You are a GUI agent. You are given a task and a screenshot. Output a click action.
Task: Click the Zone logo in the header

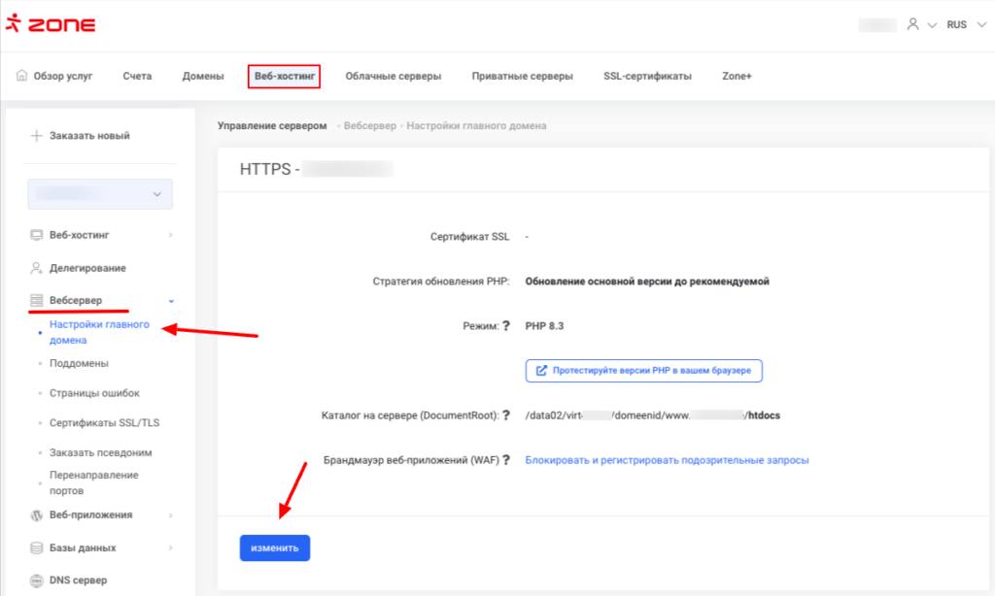coord(51,25)
